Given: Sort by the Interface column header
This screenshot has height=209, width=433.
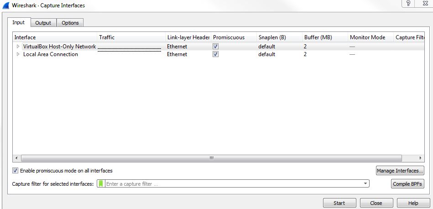Looking at the screenshot, I should [55, 37].
